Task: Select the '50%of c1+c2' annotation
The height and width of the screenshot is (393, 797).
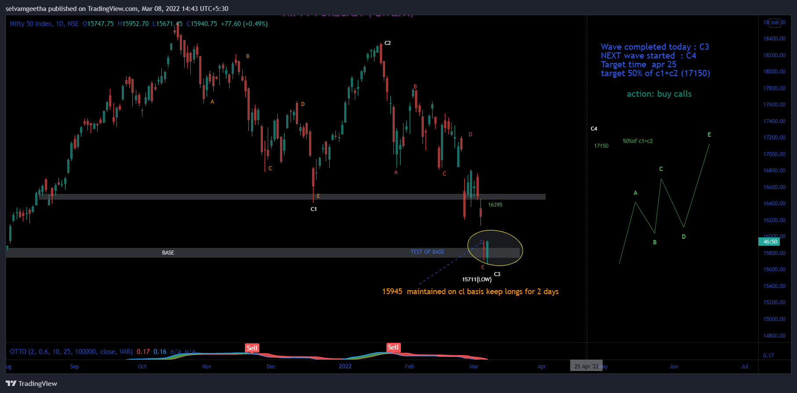Action: pos(637,141)
